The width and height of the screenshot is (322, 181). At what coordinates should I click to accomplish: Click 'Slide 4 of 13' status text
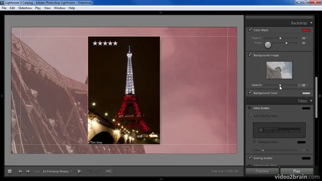pos(225,171)
